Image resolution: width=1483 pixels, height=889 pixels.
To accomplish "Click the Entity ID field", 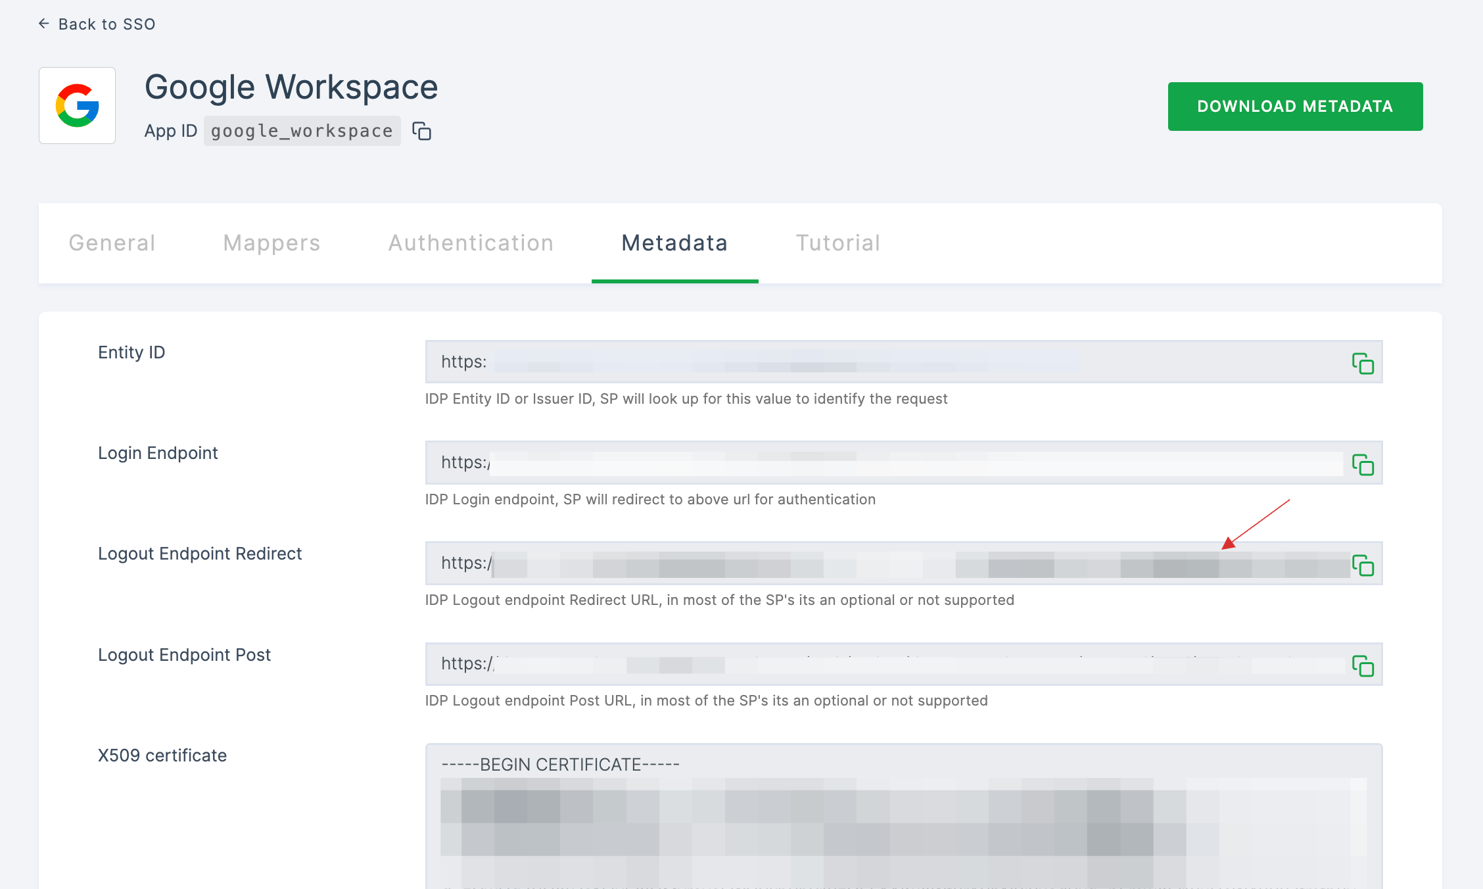I will tap(904, 362).
